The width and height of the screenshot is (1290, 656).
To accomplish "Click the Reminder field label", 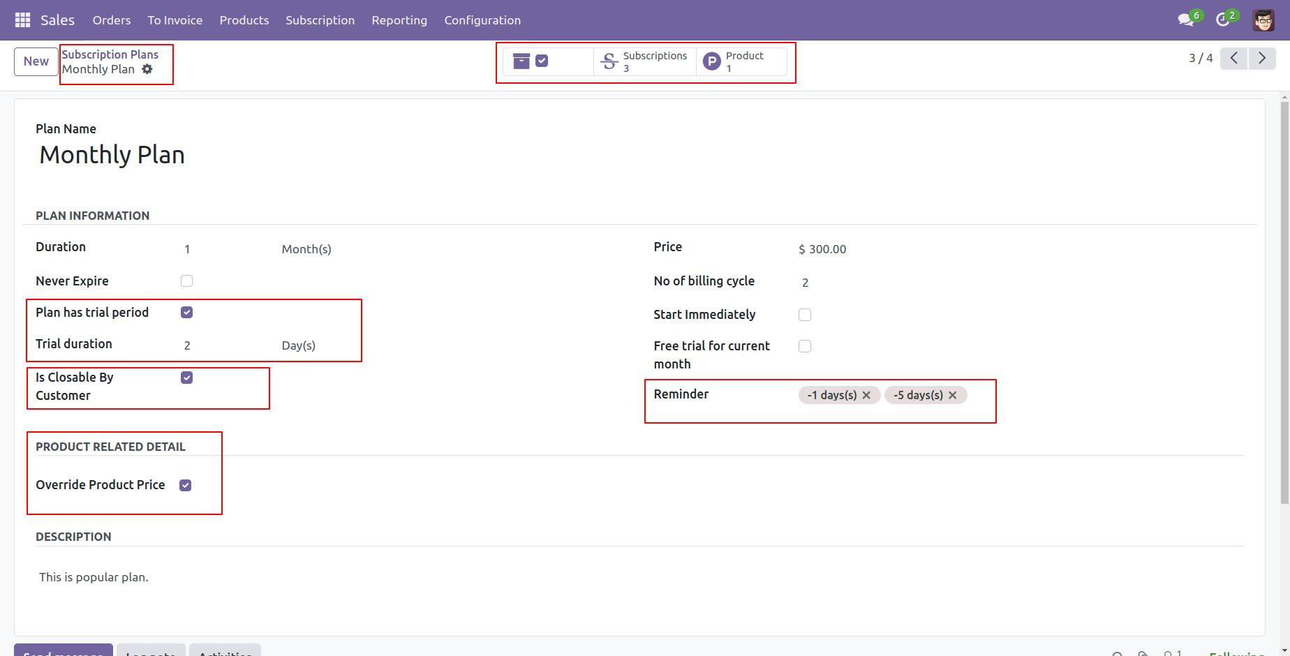I will (x=681, y=394).
